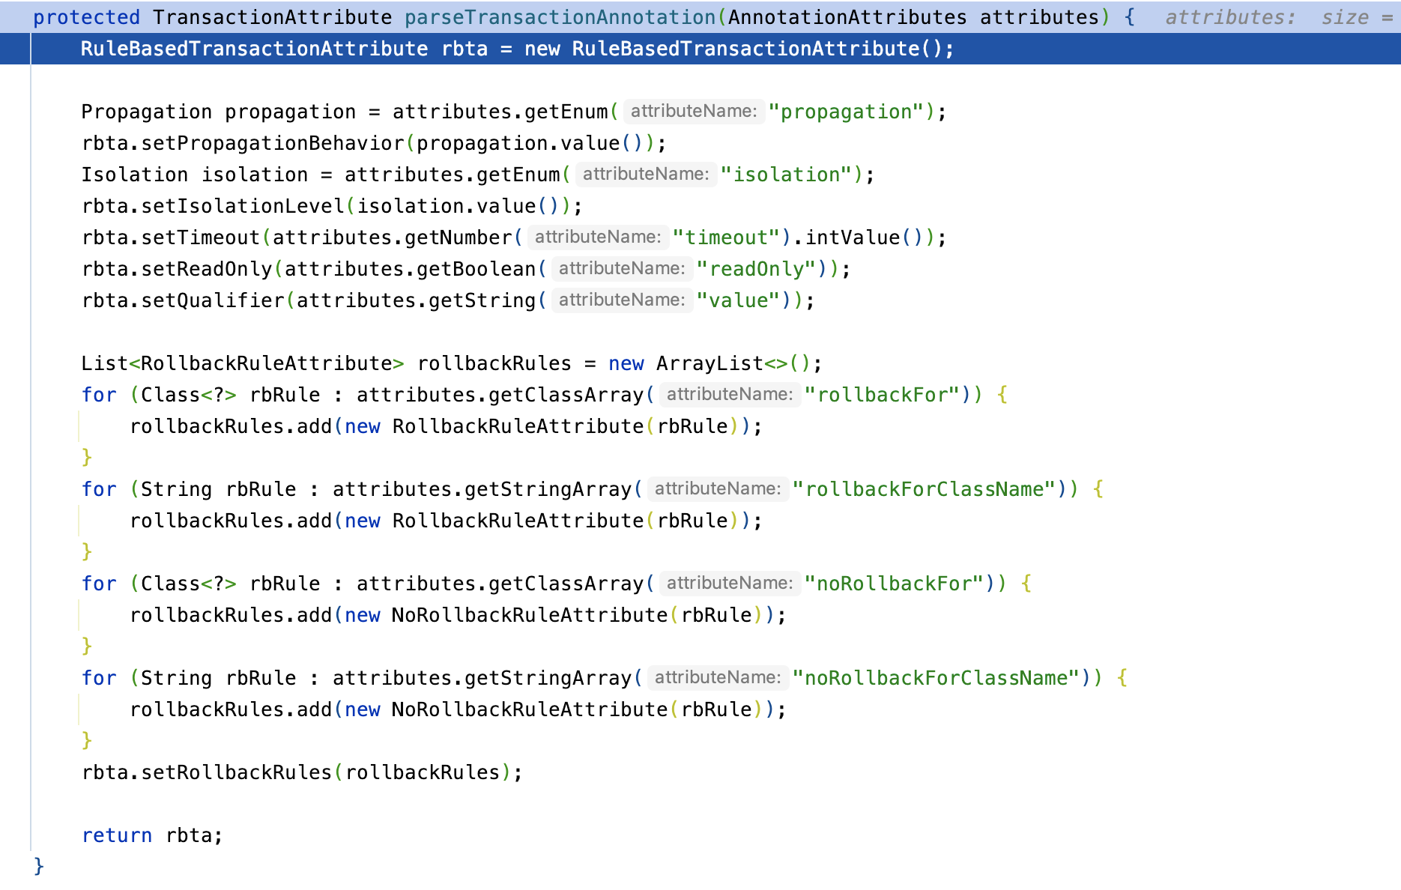The image size is (1401, 890).
Task: Click the capitalized Isolation type name
Action: pos(135,175)
